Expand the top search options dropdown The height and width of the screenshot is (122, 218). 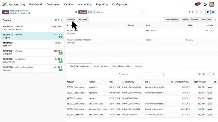coord(142,12)
